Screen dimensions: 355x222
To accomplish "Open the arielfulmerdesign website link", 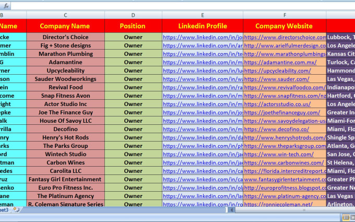I will click(x=285, y=45).
